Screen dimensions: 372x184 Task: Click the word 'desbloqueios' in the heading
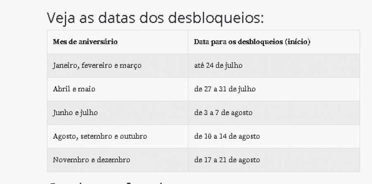[216, 18]
